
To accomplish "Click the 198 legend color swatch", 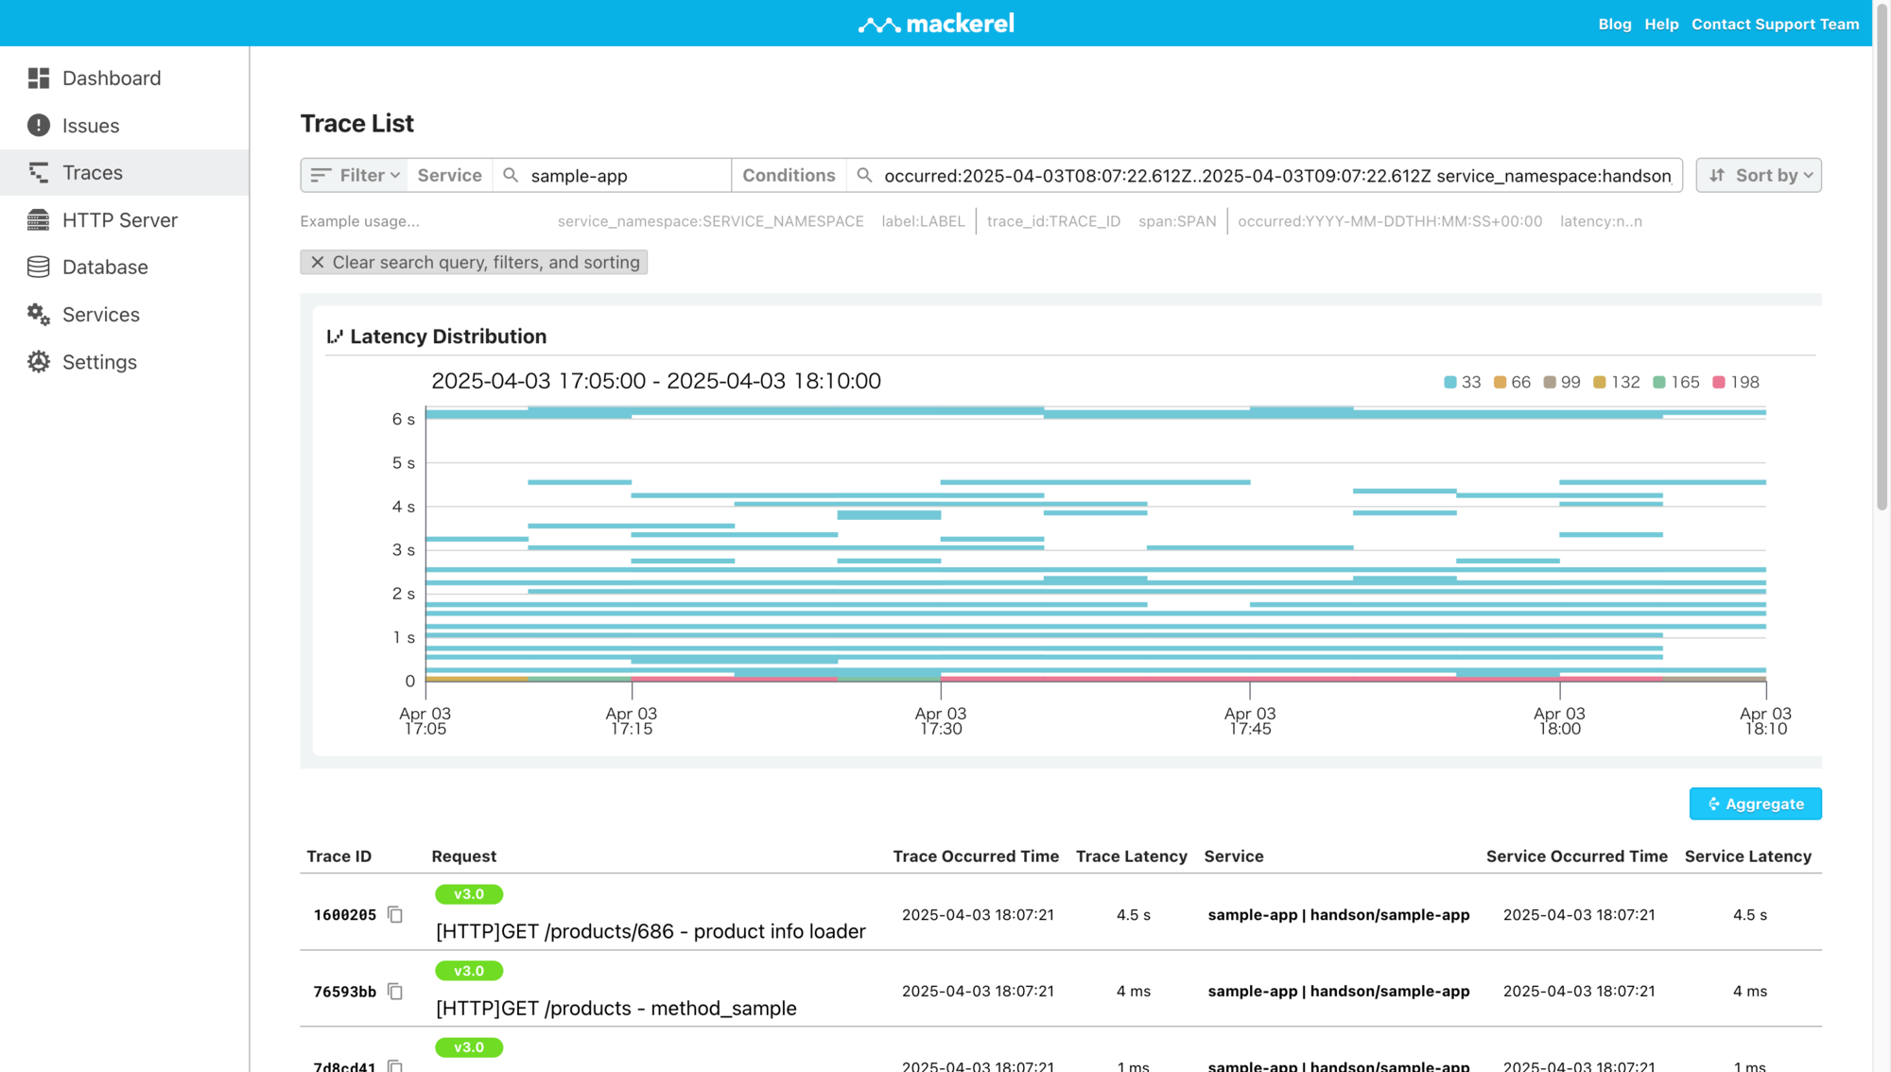I will [x=1719, y=383].
